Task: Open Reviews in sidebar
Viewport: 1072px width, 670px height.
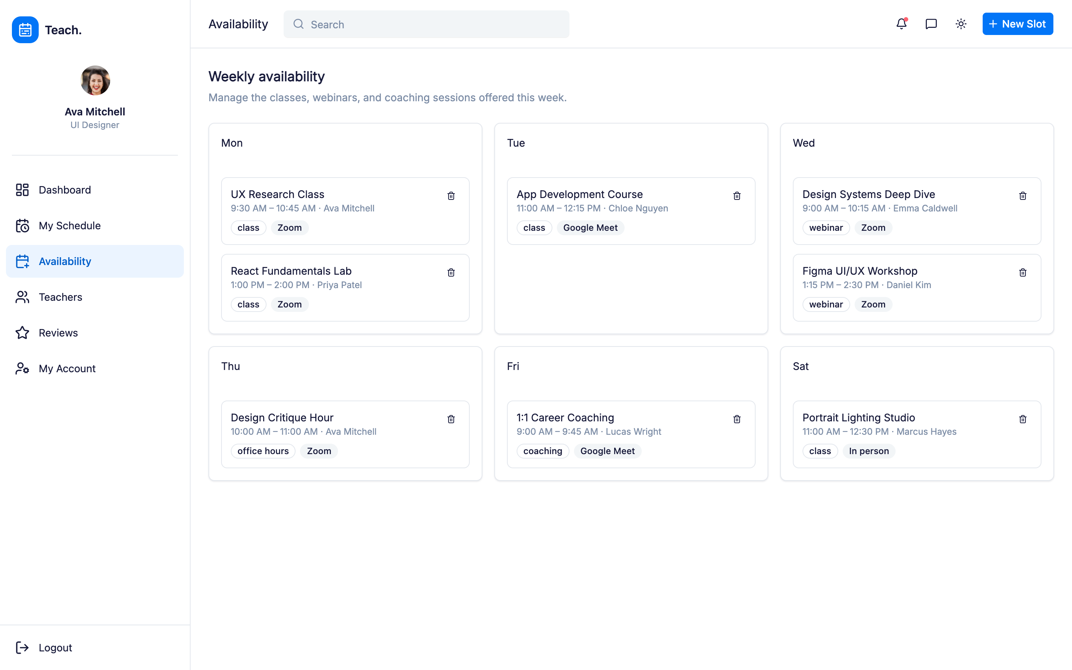Action: point(95,333)
